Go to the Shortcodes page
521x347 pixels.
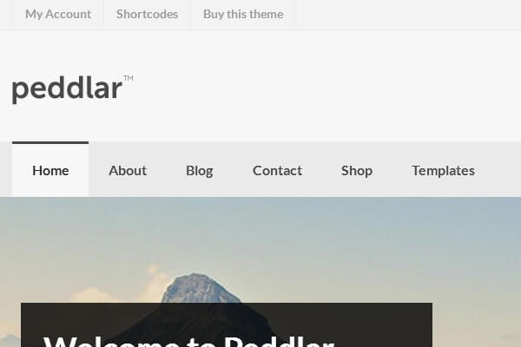click(148, 14)
